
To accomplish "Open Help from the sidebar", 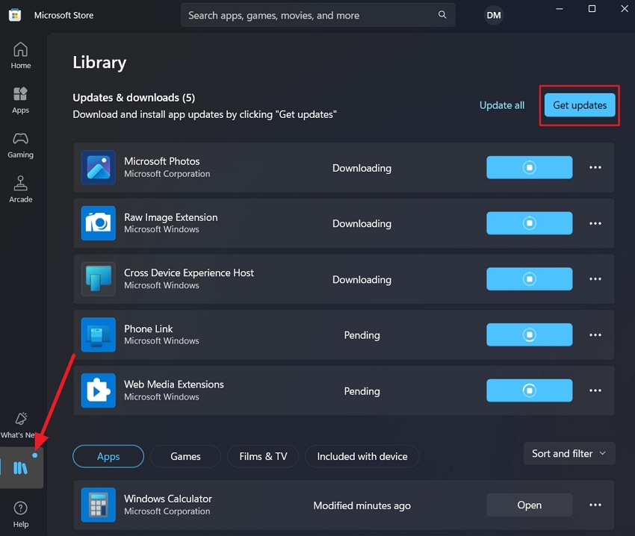I will (21, 514).
